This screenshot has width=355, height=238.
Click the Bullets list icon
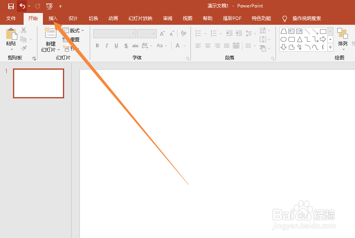198,33
